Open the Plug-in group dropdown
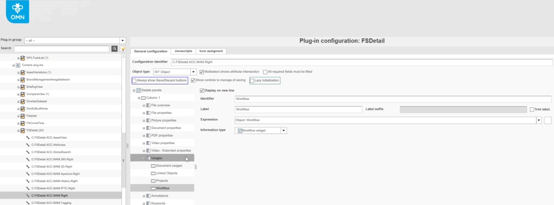This screenshot has width=554, height=205. [x=123, y=41]
